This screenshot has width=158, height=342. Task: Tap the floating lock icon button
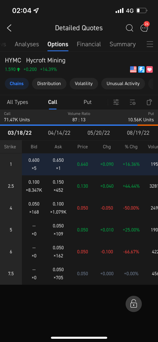point(134,304)
